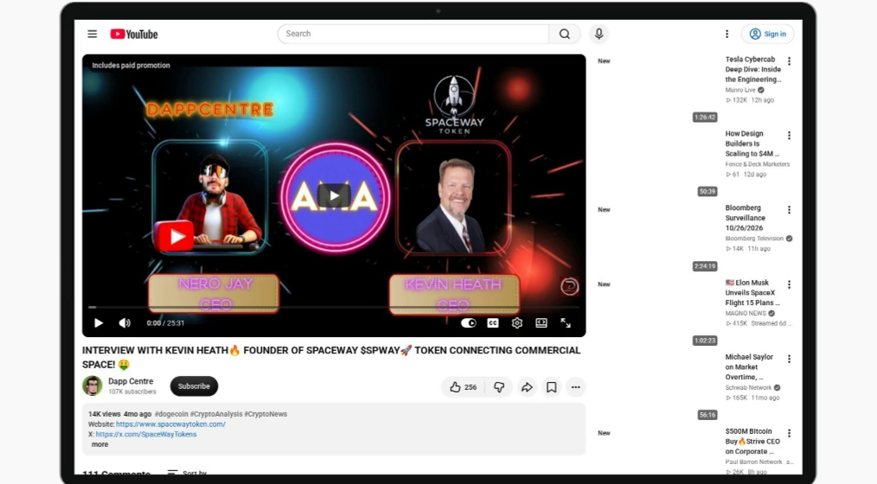This screenshot has height=484, width=877.
Task: Click the video progress bar
Action: tap(334, 307)
